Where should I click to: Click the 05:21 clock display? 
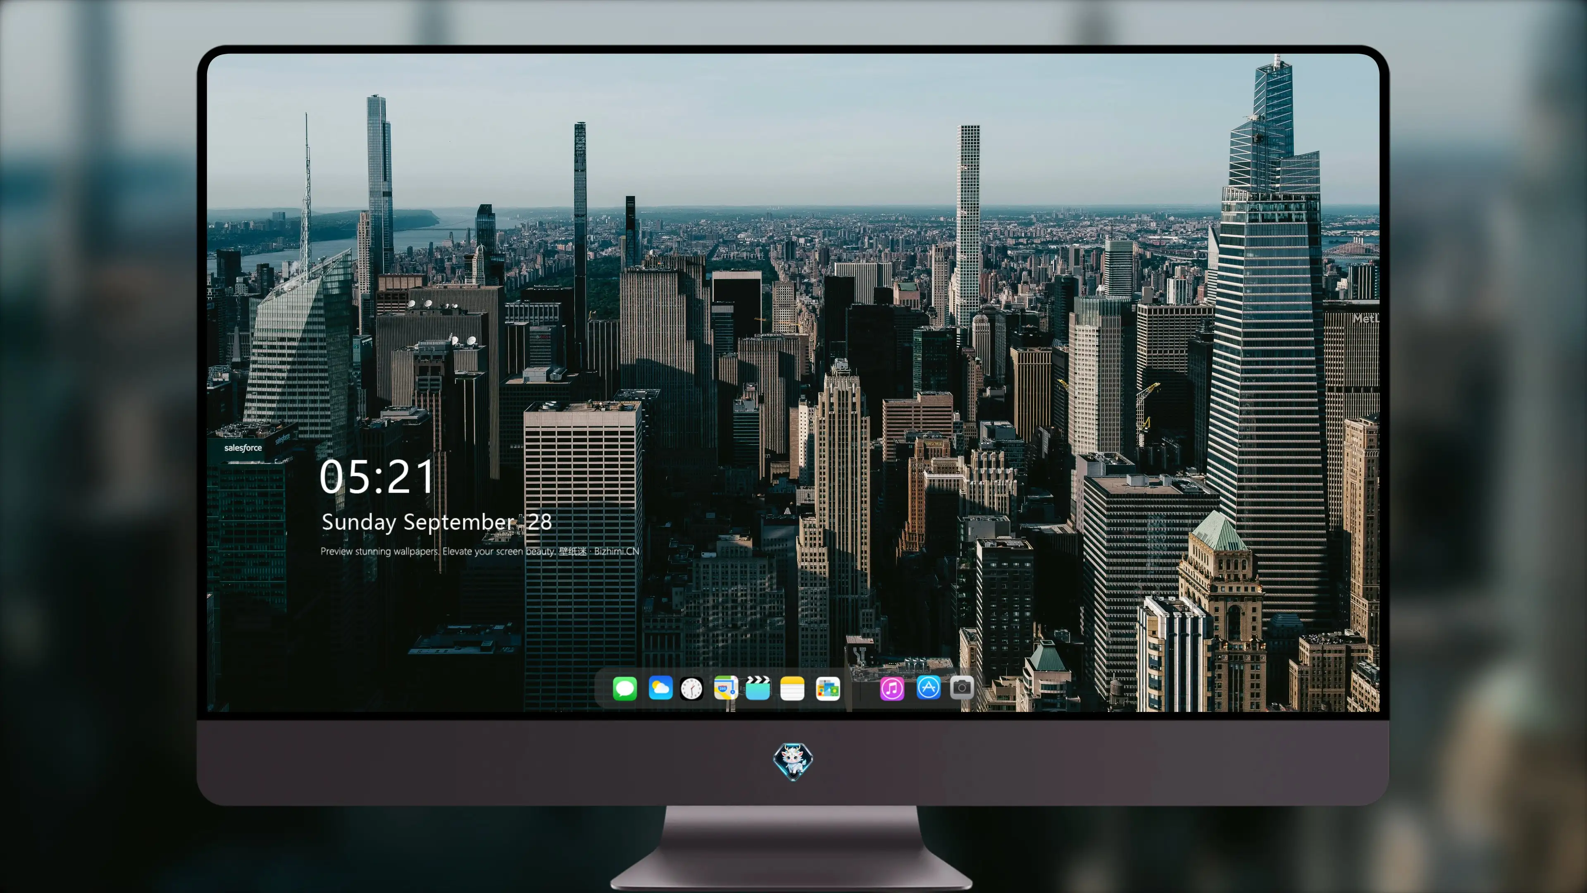coord(377,476)
